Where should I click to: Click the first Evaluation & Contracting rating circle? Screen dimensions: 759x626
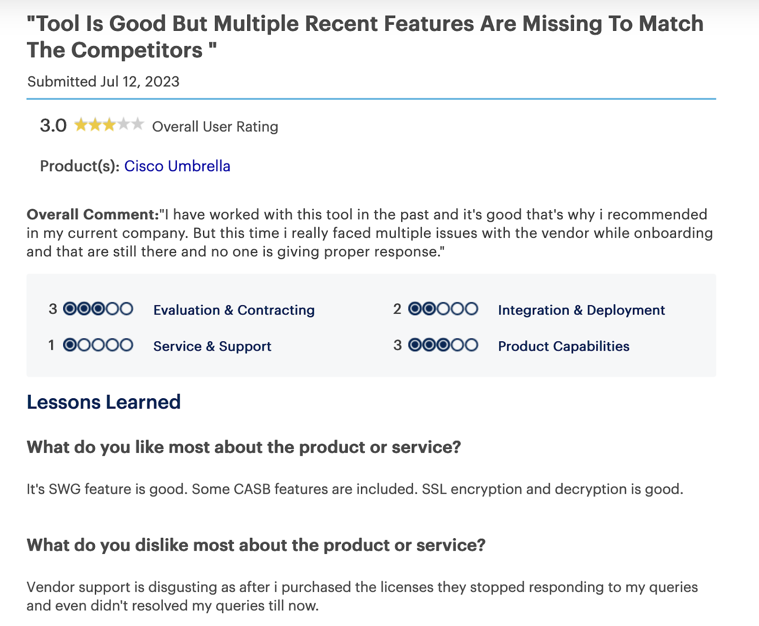(70, 309)
